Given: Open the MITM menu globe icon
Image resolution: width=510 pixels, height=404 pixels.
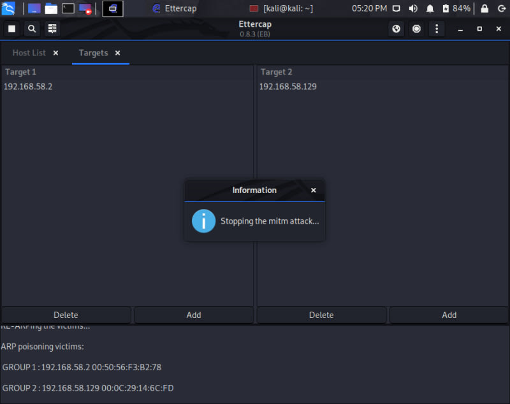Looking at the screenshot, I should (x=396, y=29).
